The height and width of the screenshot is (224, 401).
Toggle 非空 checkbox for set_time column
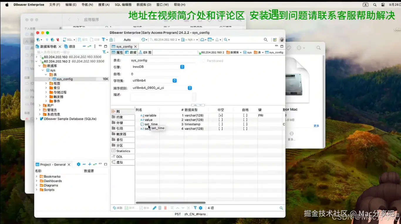(x=220, y=124)
